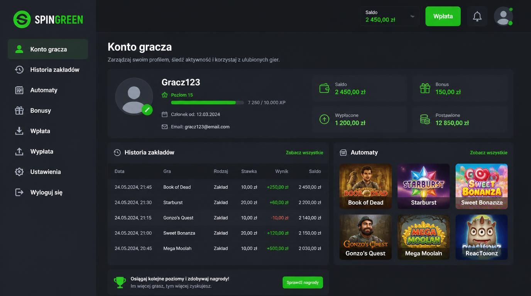Click the green edit pencil on profile picture
Viewport: 531px width, 296px height.
(147, 110)
